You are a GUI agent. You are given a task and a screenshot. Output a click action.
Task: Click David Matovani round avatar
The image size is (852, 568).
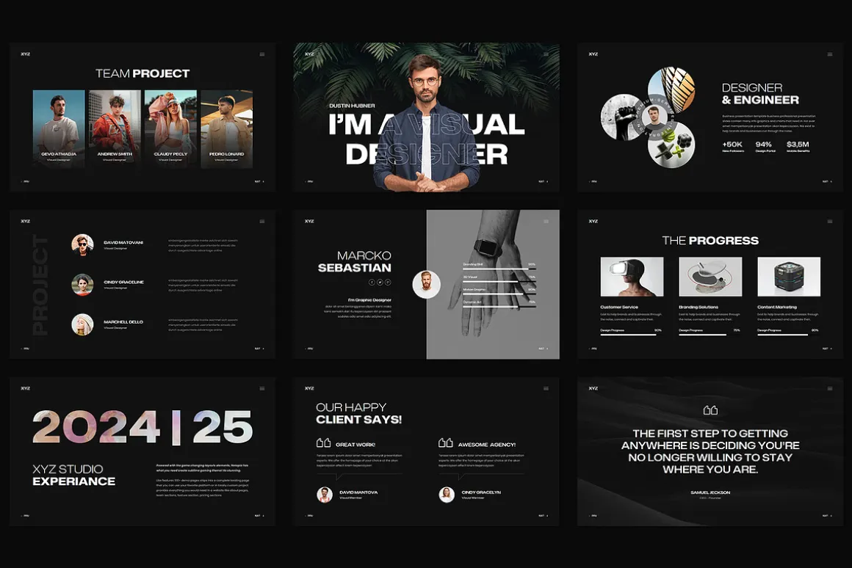click(x=82, y=244)
